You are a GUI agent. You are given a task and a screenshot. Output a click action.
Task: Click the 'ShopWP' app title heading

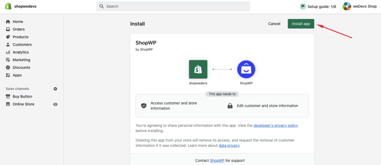click(x=146, y=43)
